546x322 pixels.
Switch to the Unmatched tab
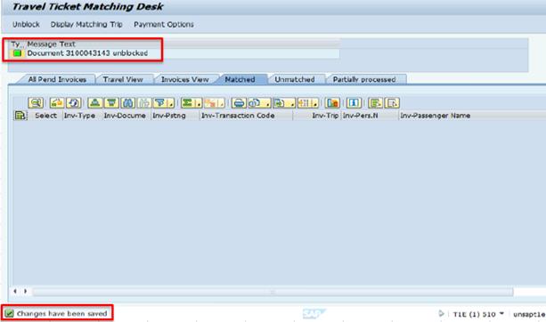[295, 79]
